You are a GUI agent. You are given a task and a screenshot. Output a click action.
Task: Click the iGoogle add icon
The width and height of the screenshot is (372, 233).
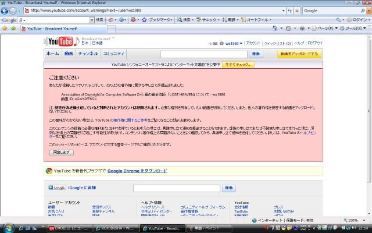click(x=57, y=188)
